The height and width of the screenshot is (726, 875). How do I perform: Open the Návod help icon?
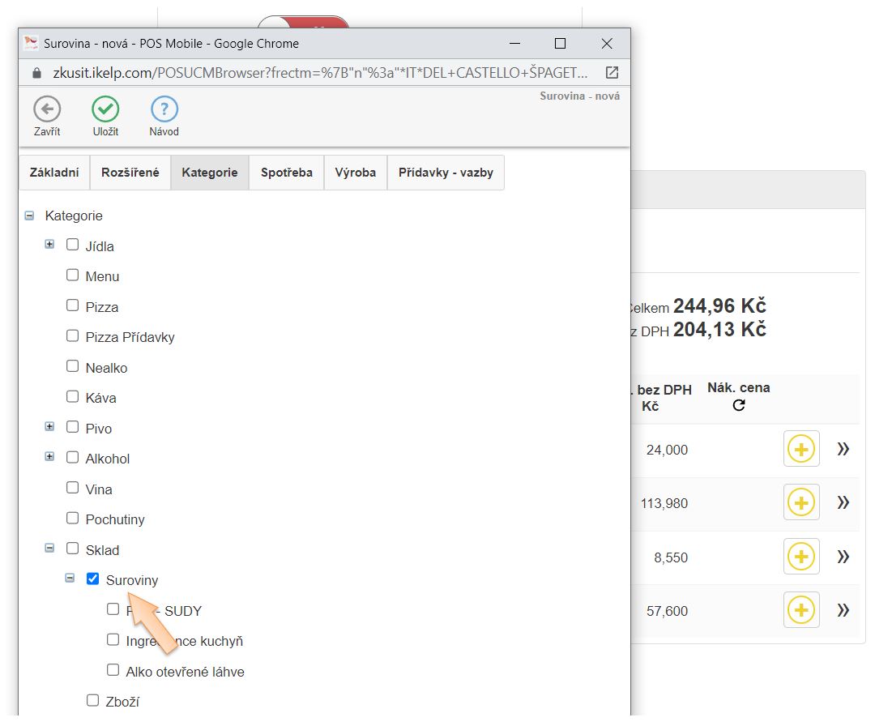pyautogui.click(x=164, y=109)
